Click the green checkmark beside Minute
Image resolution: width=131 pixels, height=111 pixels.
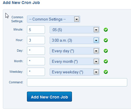coord(106,30)
